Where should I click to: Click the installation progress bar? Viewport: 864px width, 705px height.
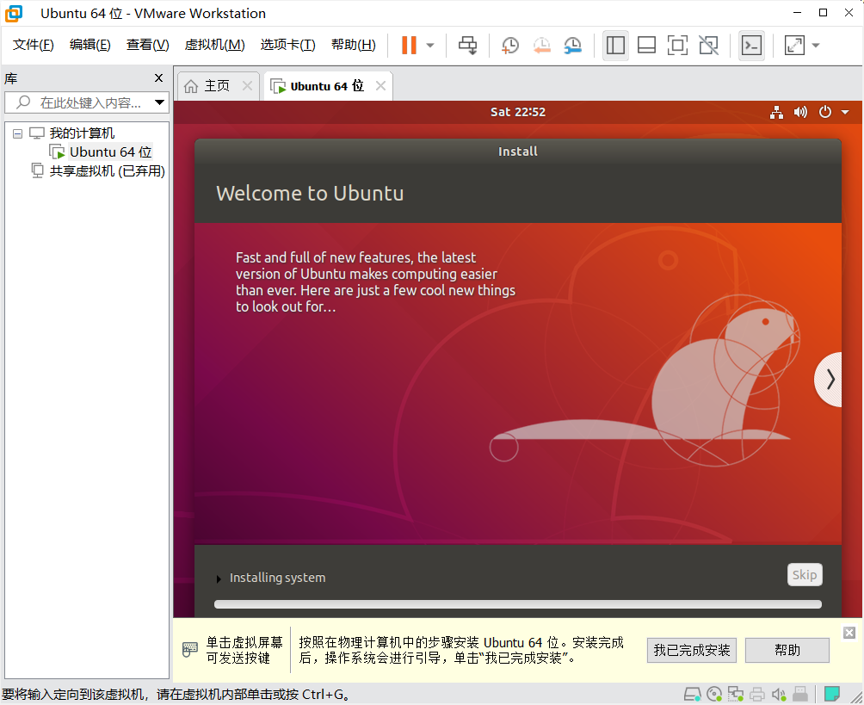517,604
